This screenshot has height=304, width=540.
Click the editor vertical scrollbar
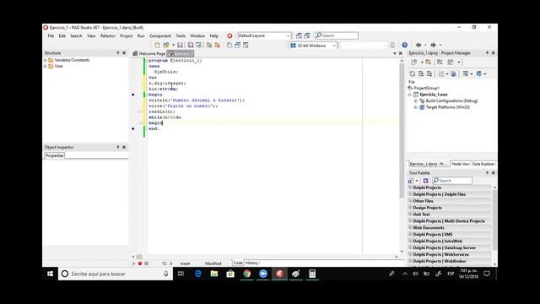pos(402,131)
